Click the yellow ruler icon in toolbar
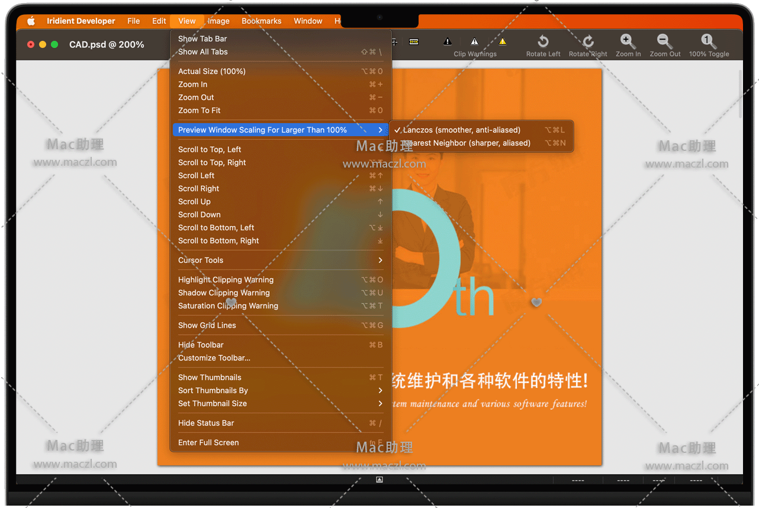The width and height of the screenshot is (759, 508). click(x=414, y=41)
